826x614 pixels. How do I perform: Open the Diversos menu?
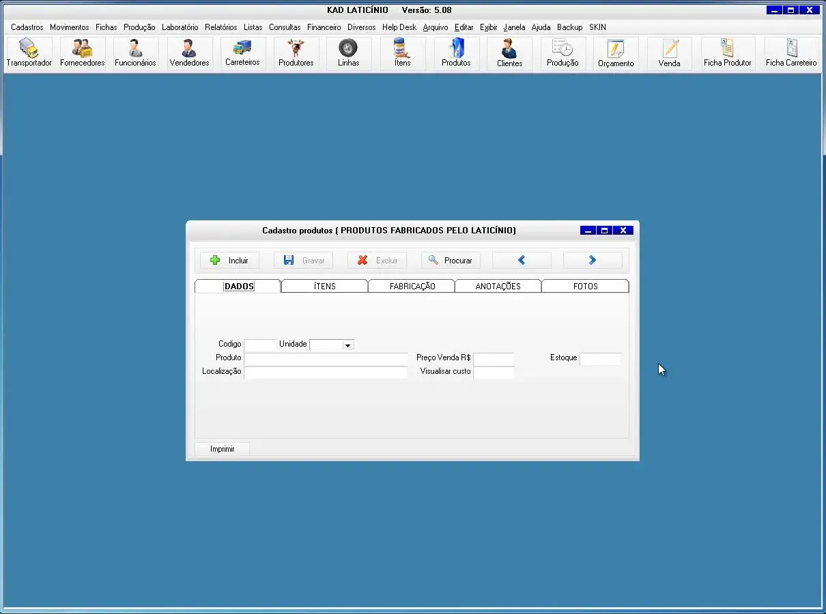[x=362, y=27]
